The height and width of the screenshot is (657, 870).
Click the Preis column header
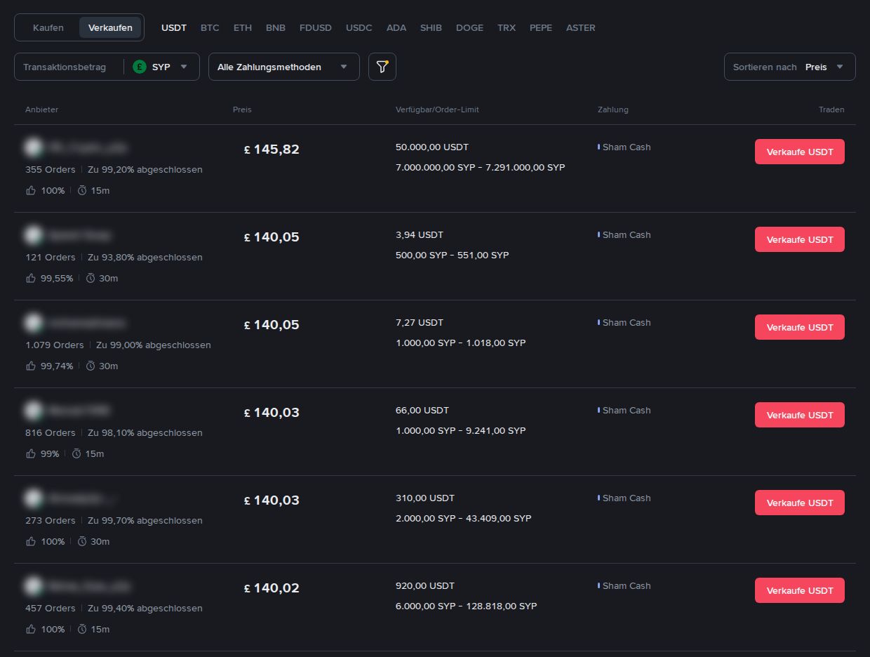pyautogui.click(x=242, y=109)
